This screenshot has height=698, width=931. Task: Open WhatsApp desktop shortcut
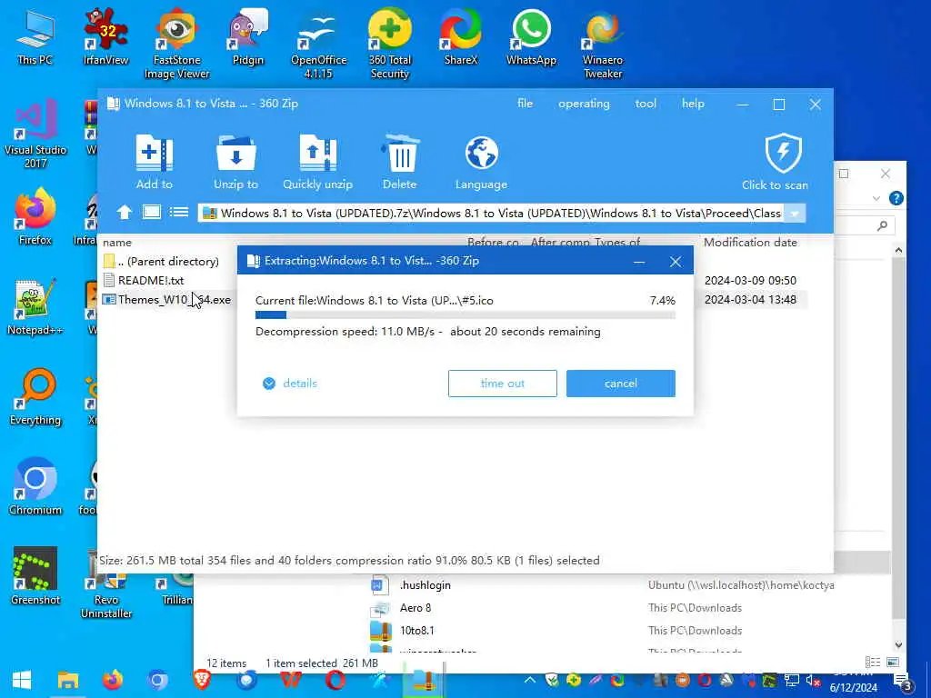(x=531, y=37)
